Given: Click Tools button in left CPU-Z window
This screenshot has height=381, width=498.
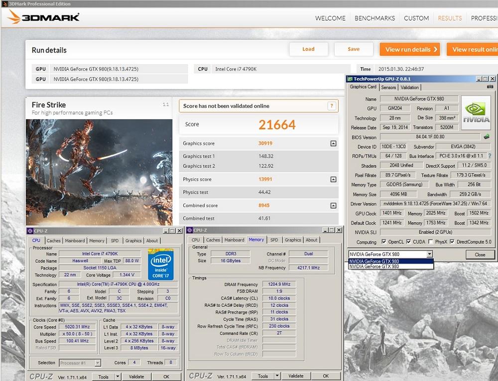Looking at the screenshot, I should pos(104,377).
